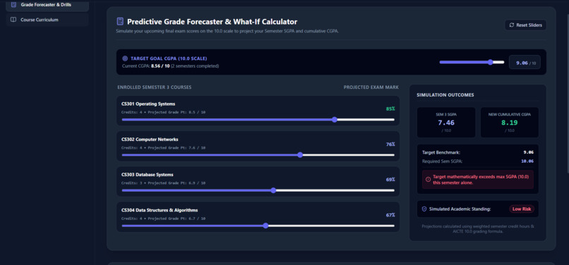The image size is (569, 265).
Task: Select CS304 Data Structures & Algorithms title
Action: click(160, 210)
